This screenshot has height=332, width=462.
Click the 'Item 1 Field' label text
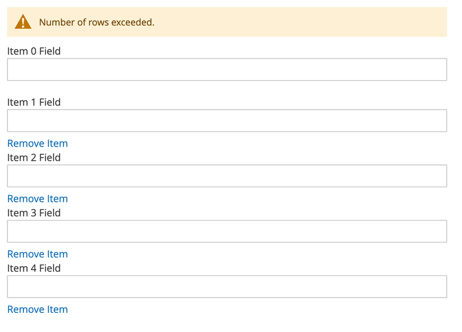[x=34, y=102]
